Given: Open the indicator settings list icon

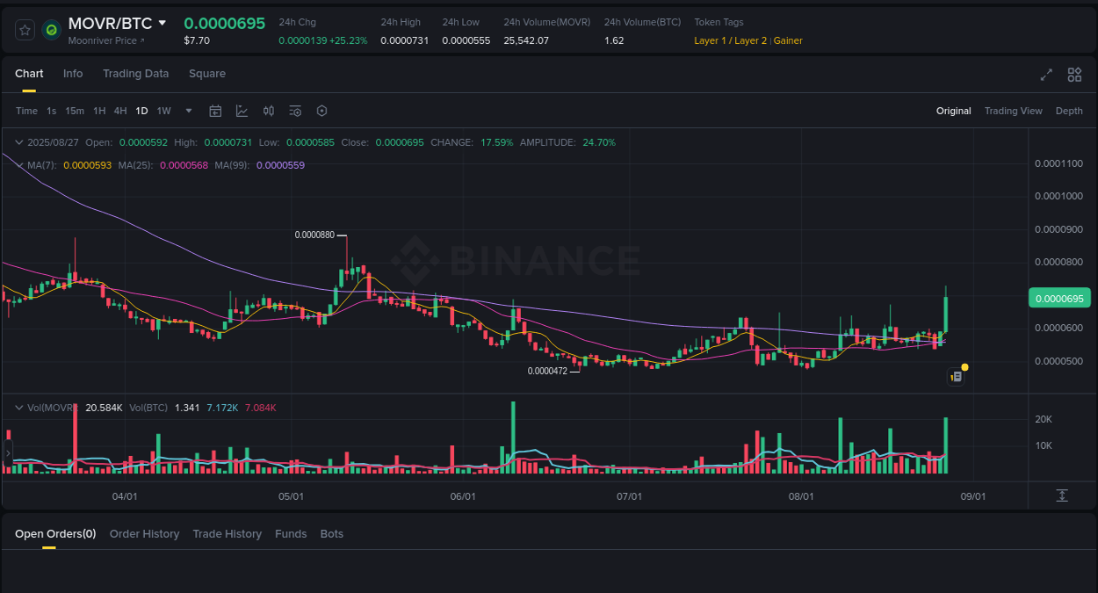Looking at the screenshot, I should pos(295,111).
